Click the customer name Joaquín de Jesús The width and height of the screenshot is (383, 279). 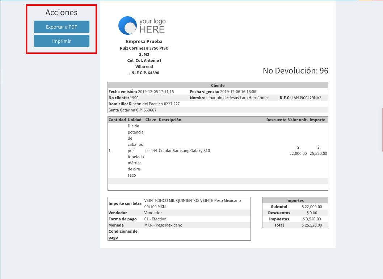[238, 98]
